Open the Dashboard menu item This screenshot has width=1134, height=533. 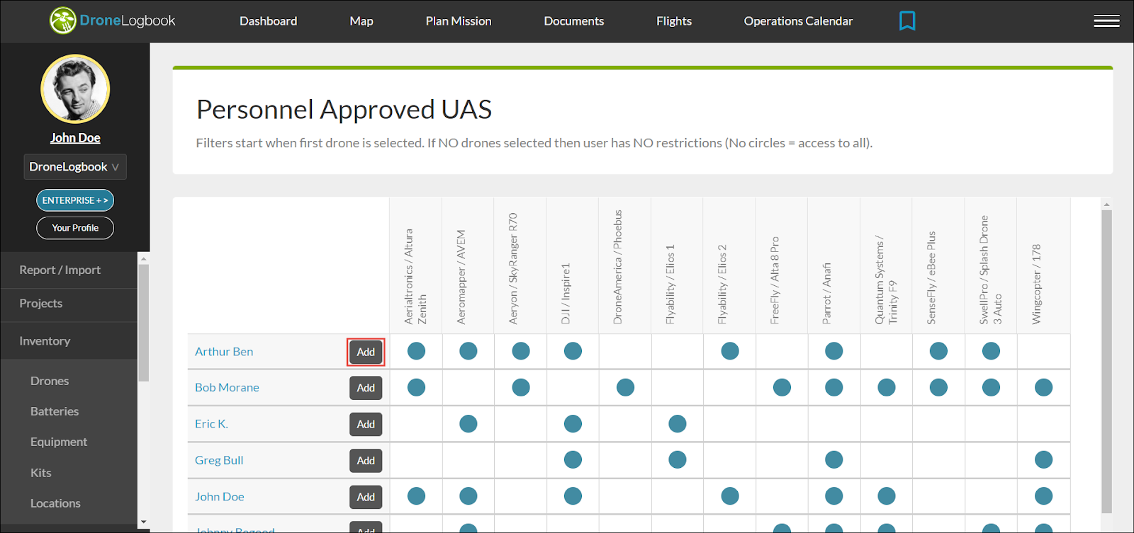click(x=268, y=21)
